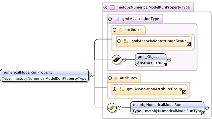Click the gml:AssociationType label
Screen dimensions: 212x119
141,19
